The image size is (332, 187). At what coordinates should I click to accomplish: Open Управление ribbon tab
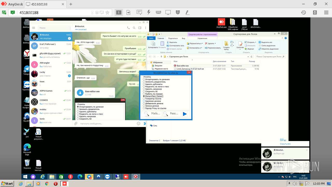[x=202, y=38]
